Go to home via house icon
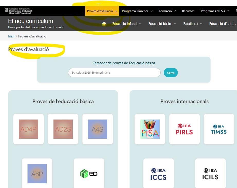This screenshot has width=237, height=188. (x=104, y=24)
